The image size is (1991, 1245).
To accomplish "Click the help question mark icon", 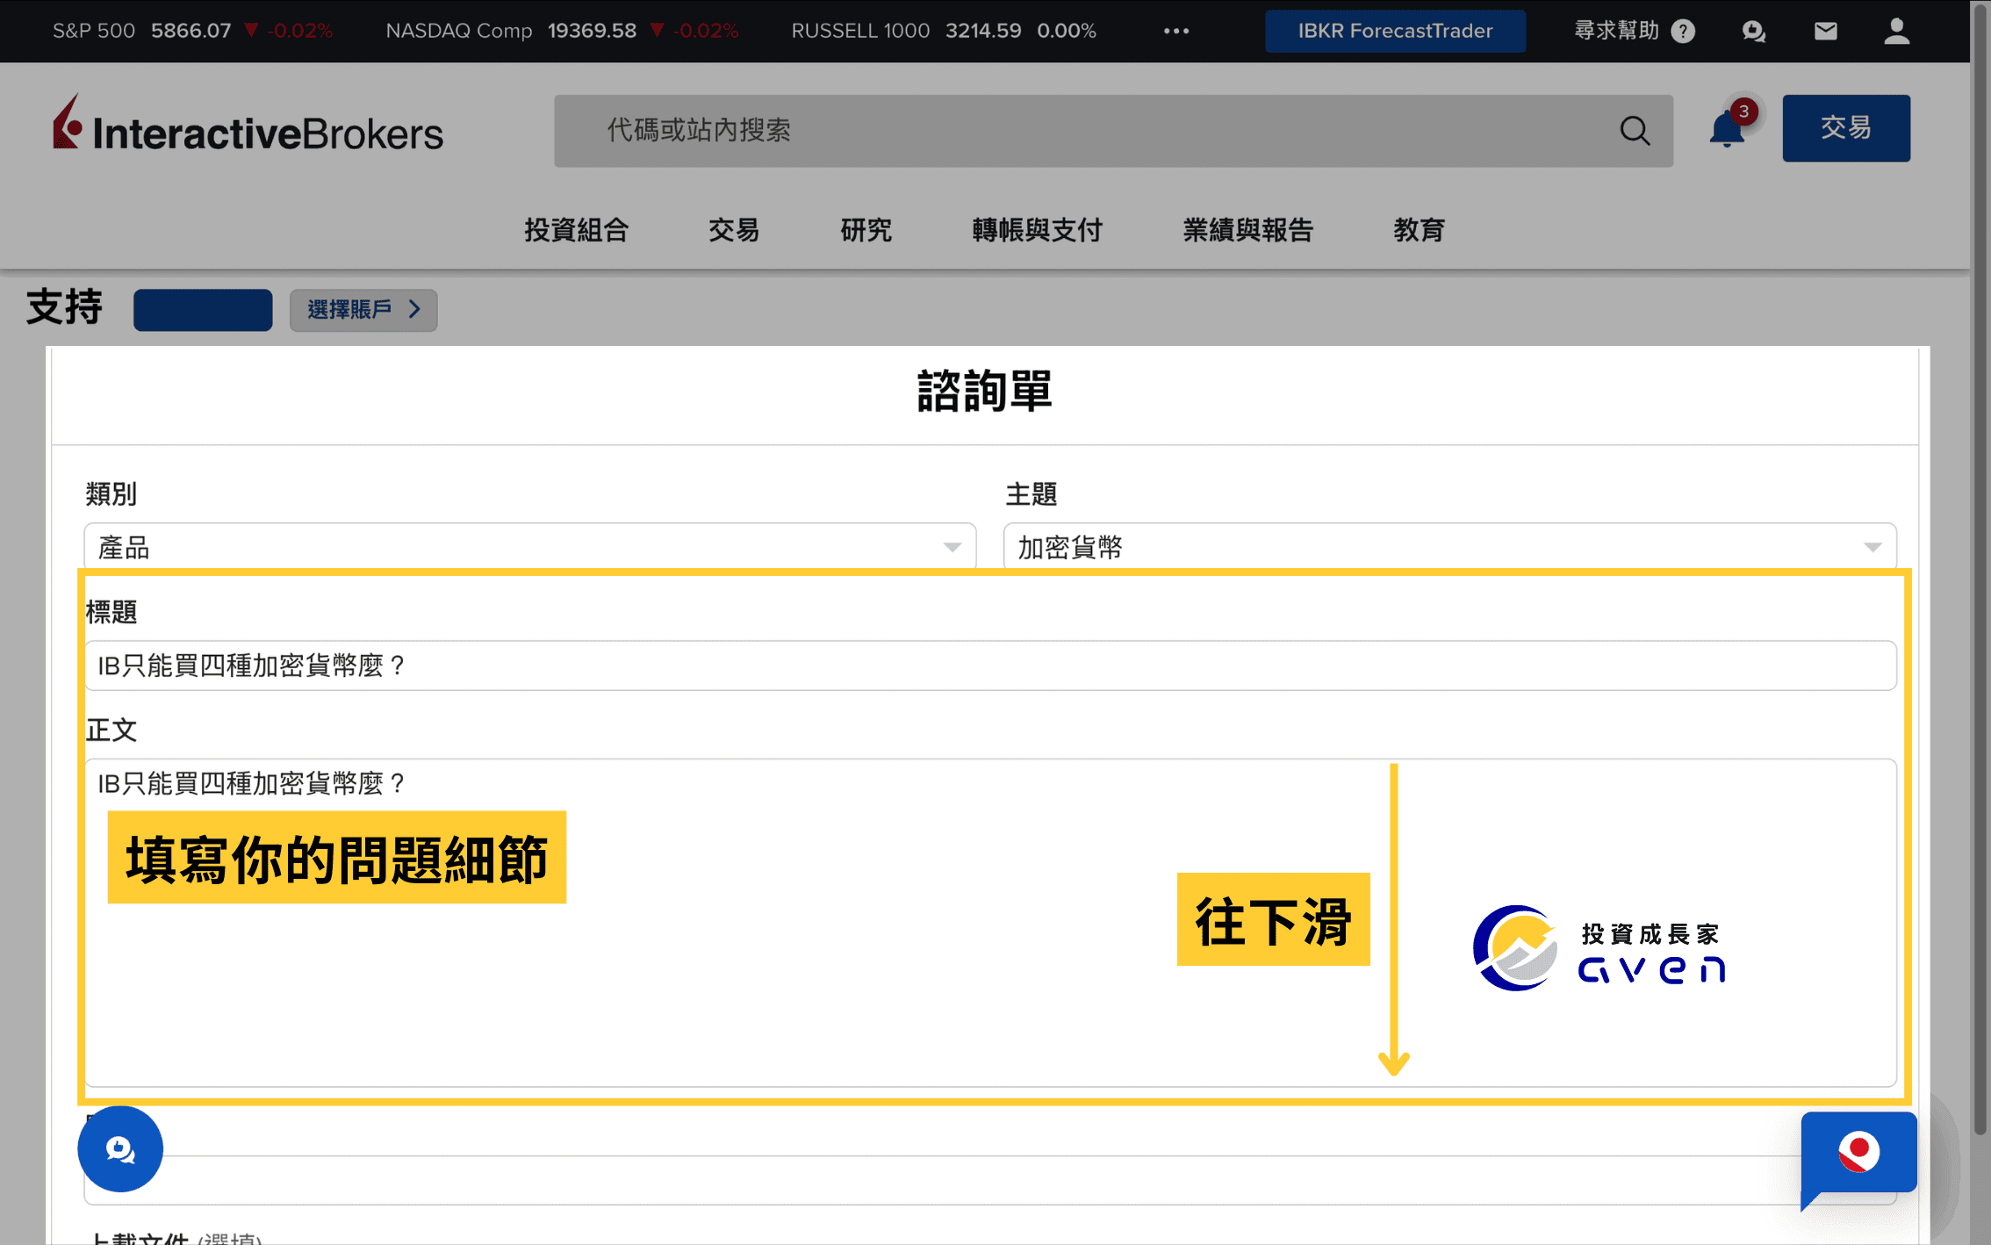I will coord(1683,31).
